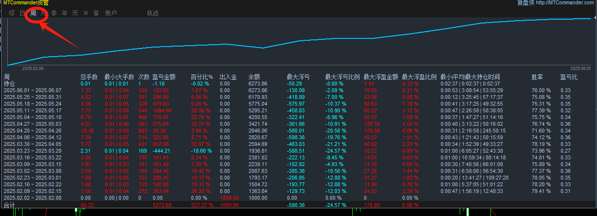Click the win rate 71.60 %
This screenshot has height=216, width=597.
pos(541,131)
